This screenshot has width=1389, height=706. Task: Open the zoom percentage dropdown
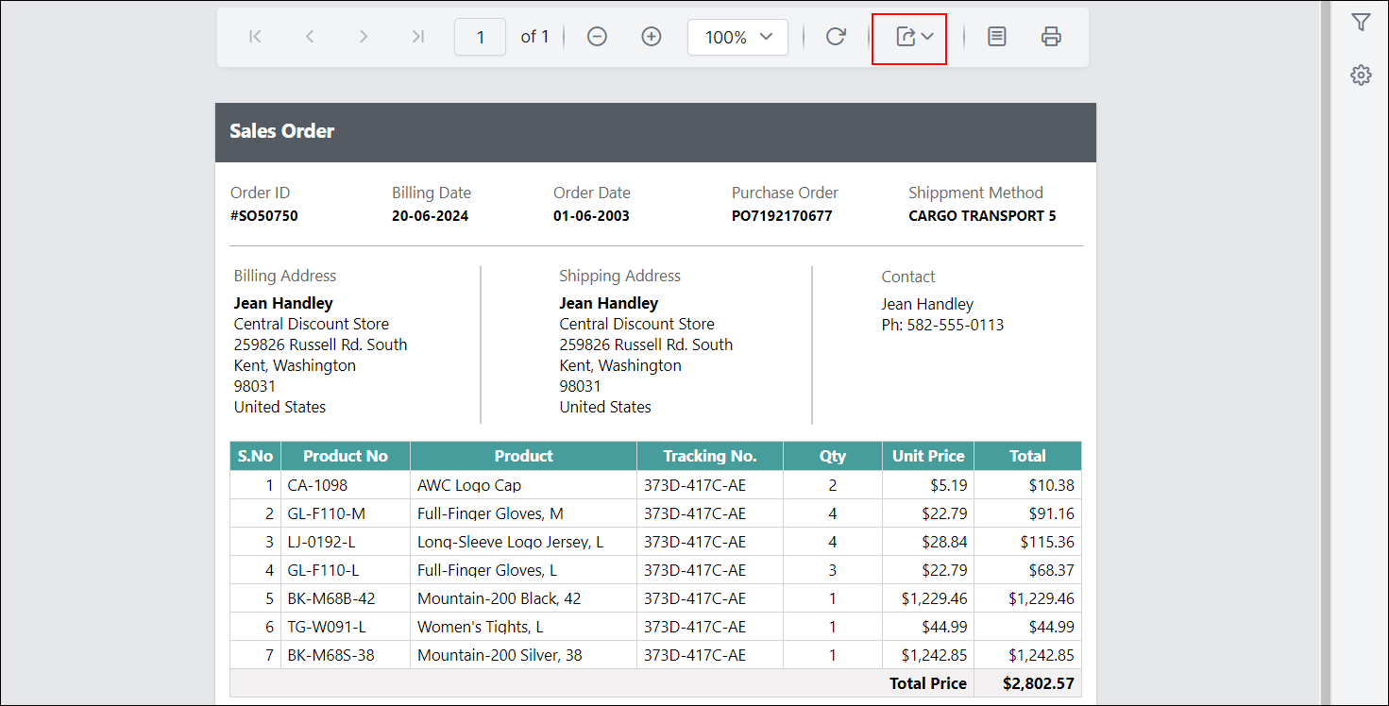(737, 37)
